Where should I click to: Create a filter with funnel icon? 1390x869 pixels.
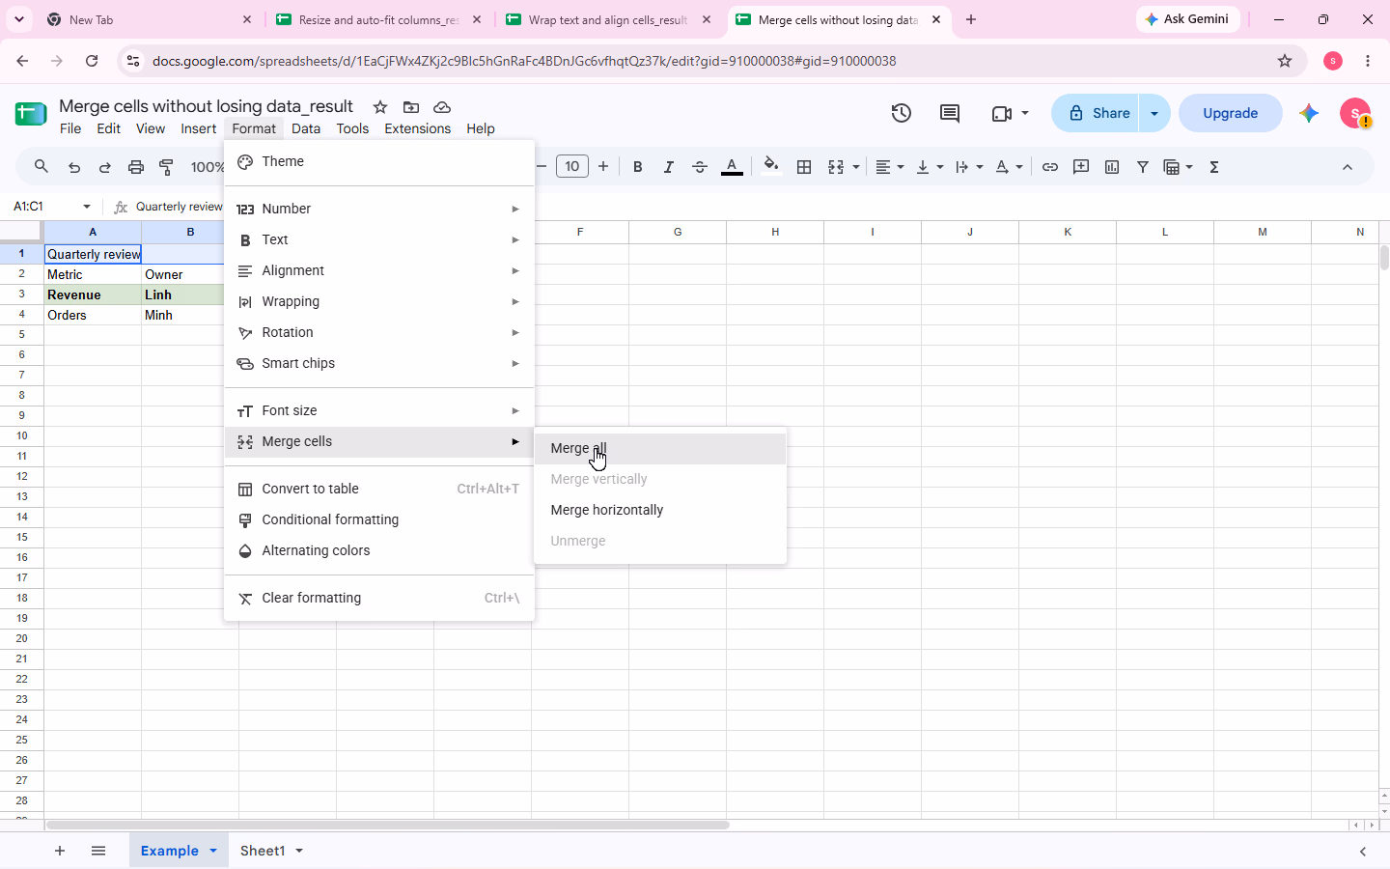click(x=1143, y=167)
